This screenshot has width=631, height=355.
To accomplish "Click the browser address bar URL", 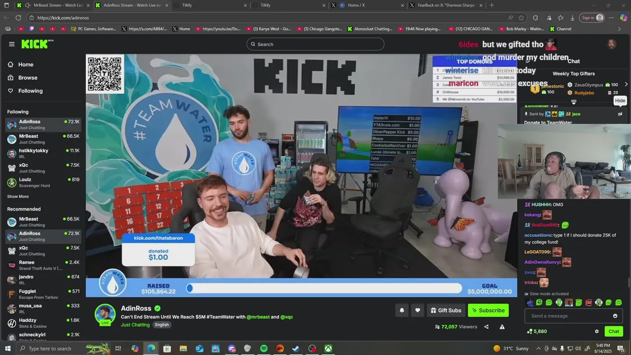I will pos(63,18).
